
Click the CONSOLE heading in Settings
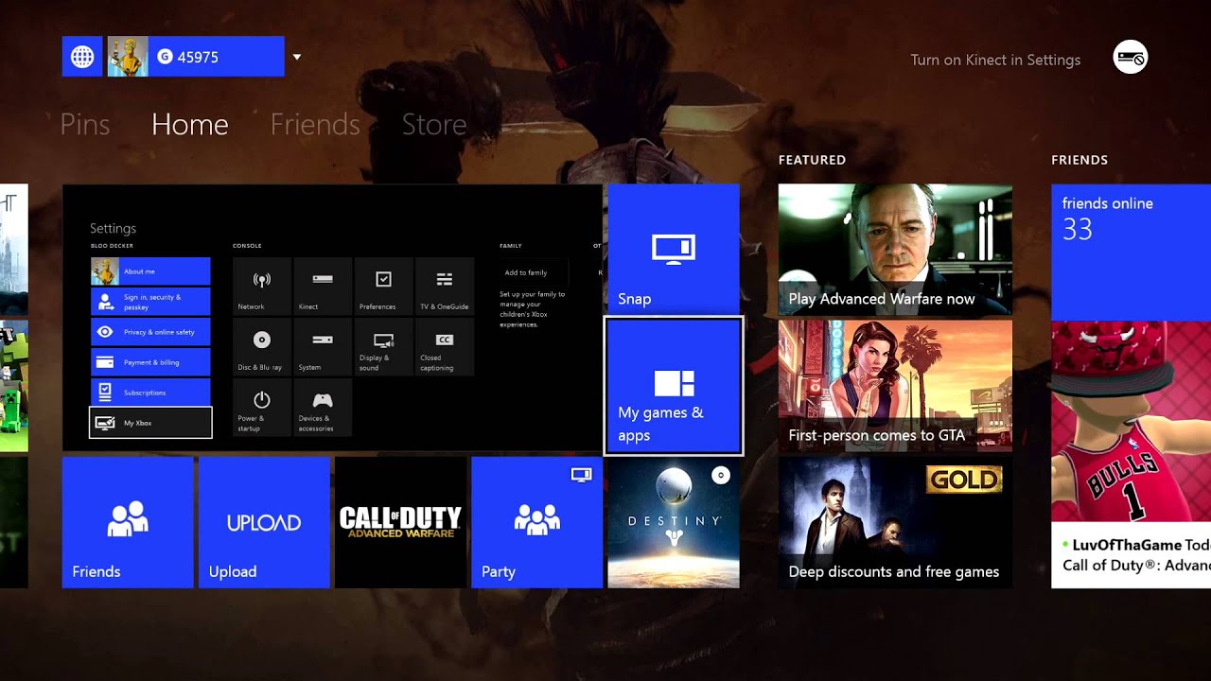(x=247, y=246)
